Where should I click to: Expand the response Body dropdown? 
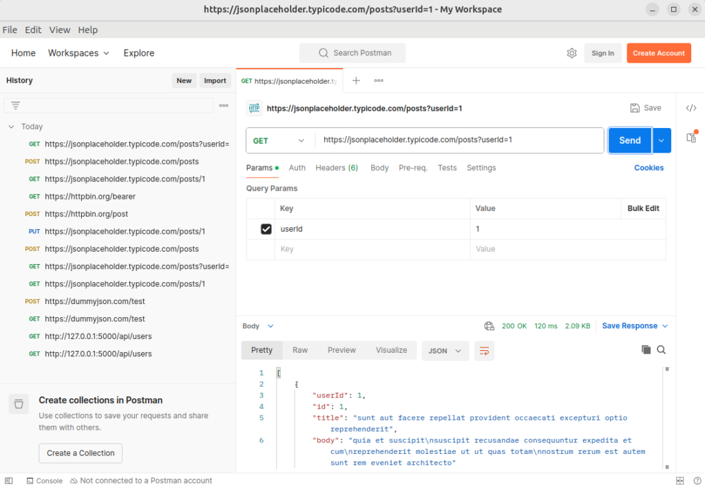point(257,326)
